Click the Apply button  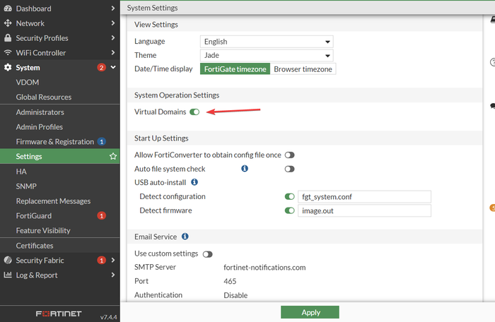coord(310,312)
